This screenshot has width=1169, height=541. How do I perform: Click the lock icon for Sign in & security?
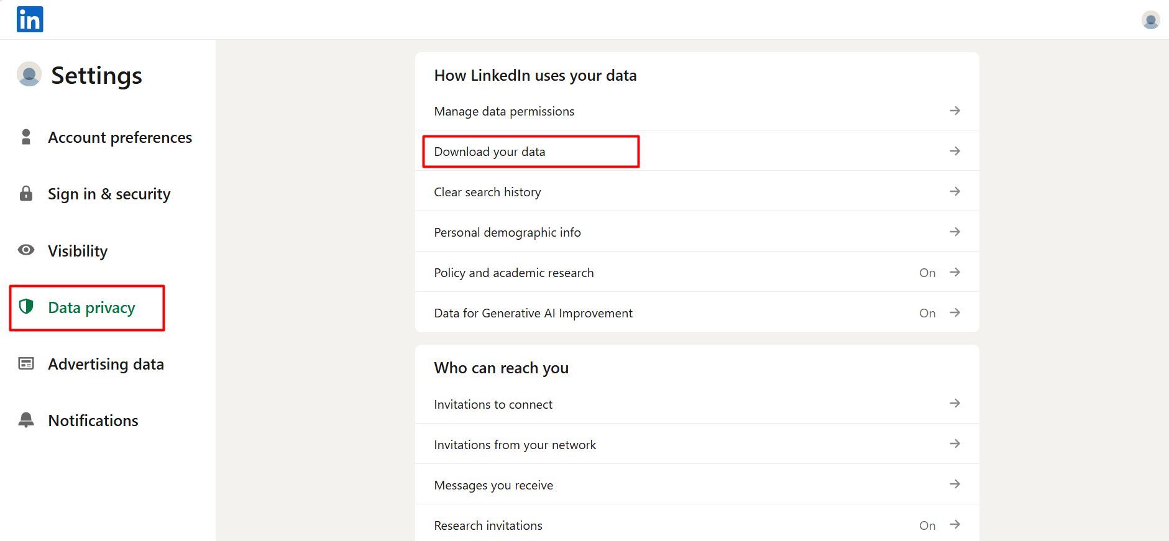pyautogui.click(x=26, y=193)
